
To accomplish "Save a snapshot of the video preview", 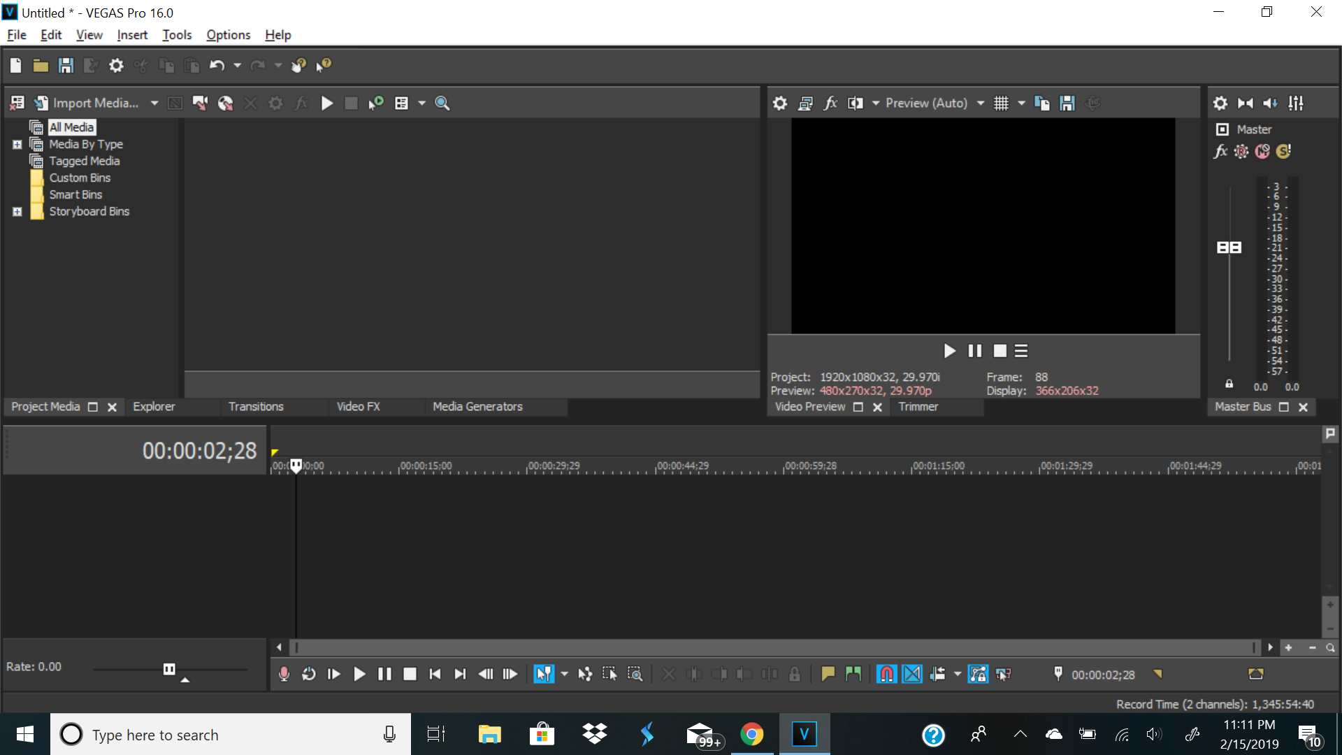I will pyautogui.click(x=1066, y=103).
